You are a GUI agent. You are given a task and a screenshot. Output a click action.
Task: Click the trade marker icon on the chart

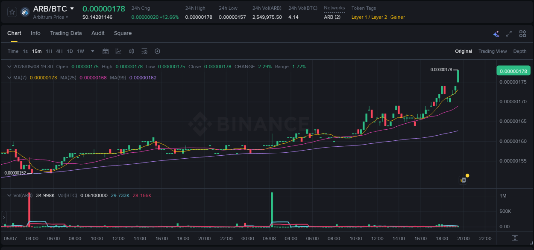(x=463, y=180)
